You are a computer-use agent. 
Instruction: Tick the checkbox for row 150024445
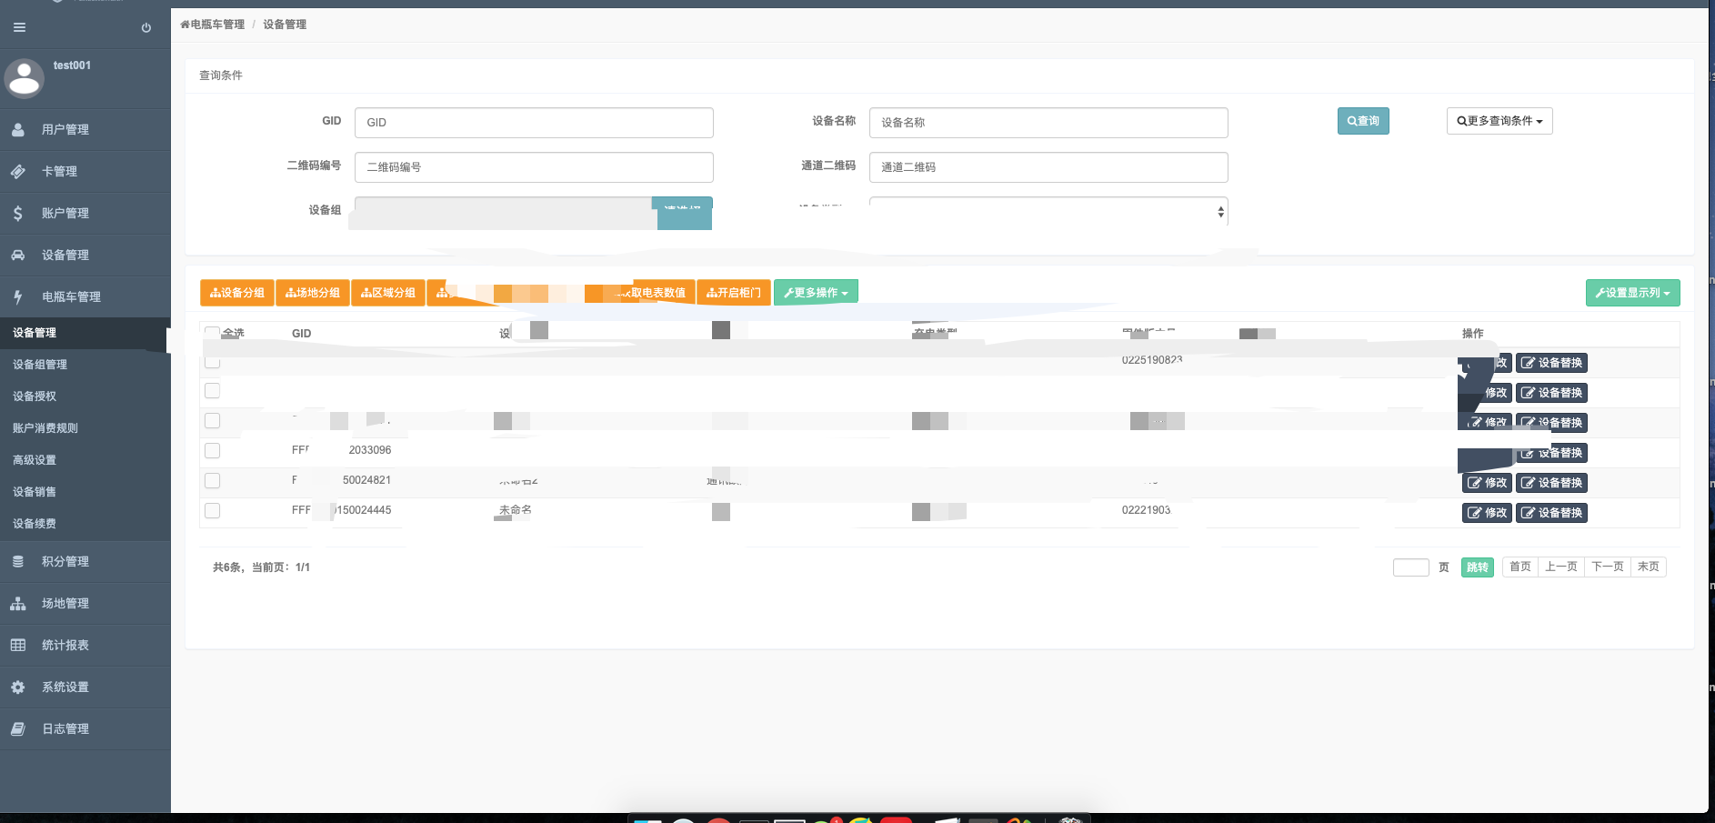tap(212, 510)
